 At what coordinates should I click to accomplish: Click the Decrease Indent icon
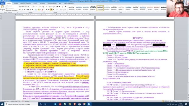click(57, 7)
